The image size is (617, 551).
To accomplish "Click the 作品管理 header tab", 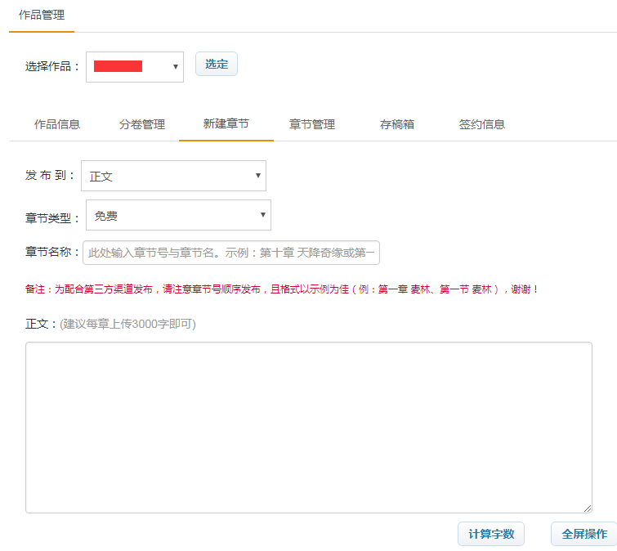I will pos(42,15).
